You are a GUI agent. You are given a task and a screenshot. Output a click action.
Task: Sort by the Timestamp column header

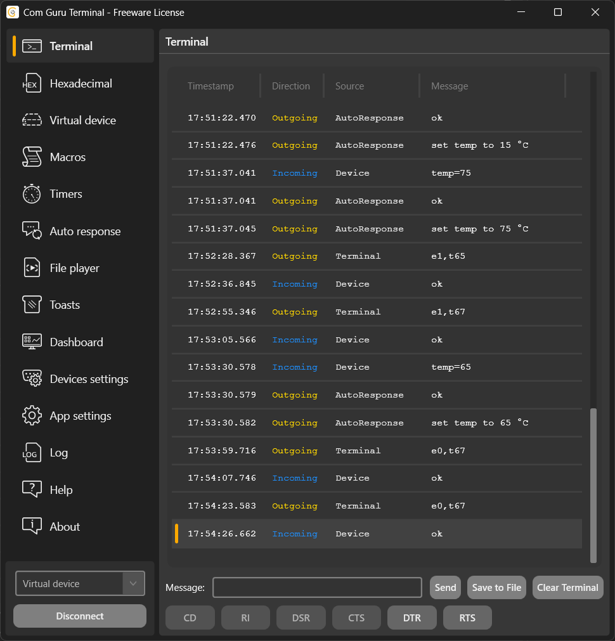[x=210, y=86]
